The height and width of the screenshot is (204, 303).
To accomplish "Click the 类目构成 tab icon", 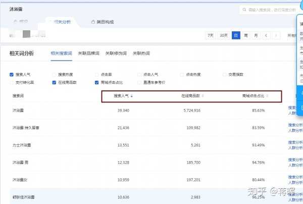I will pos(93,22).
